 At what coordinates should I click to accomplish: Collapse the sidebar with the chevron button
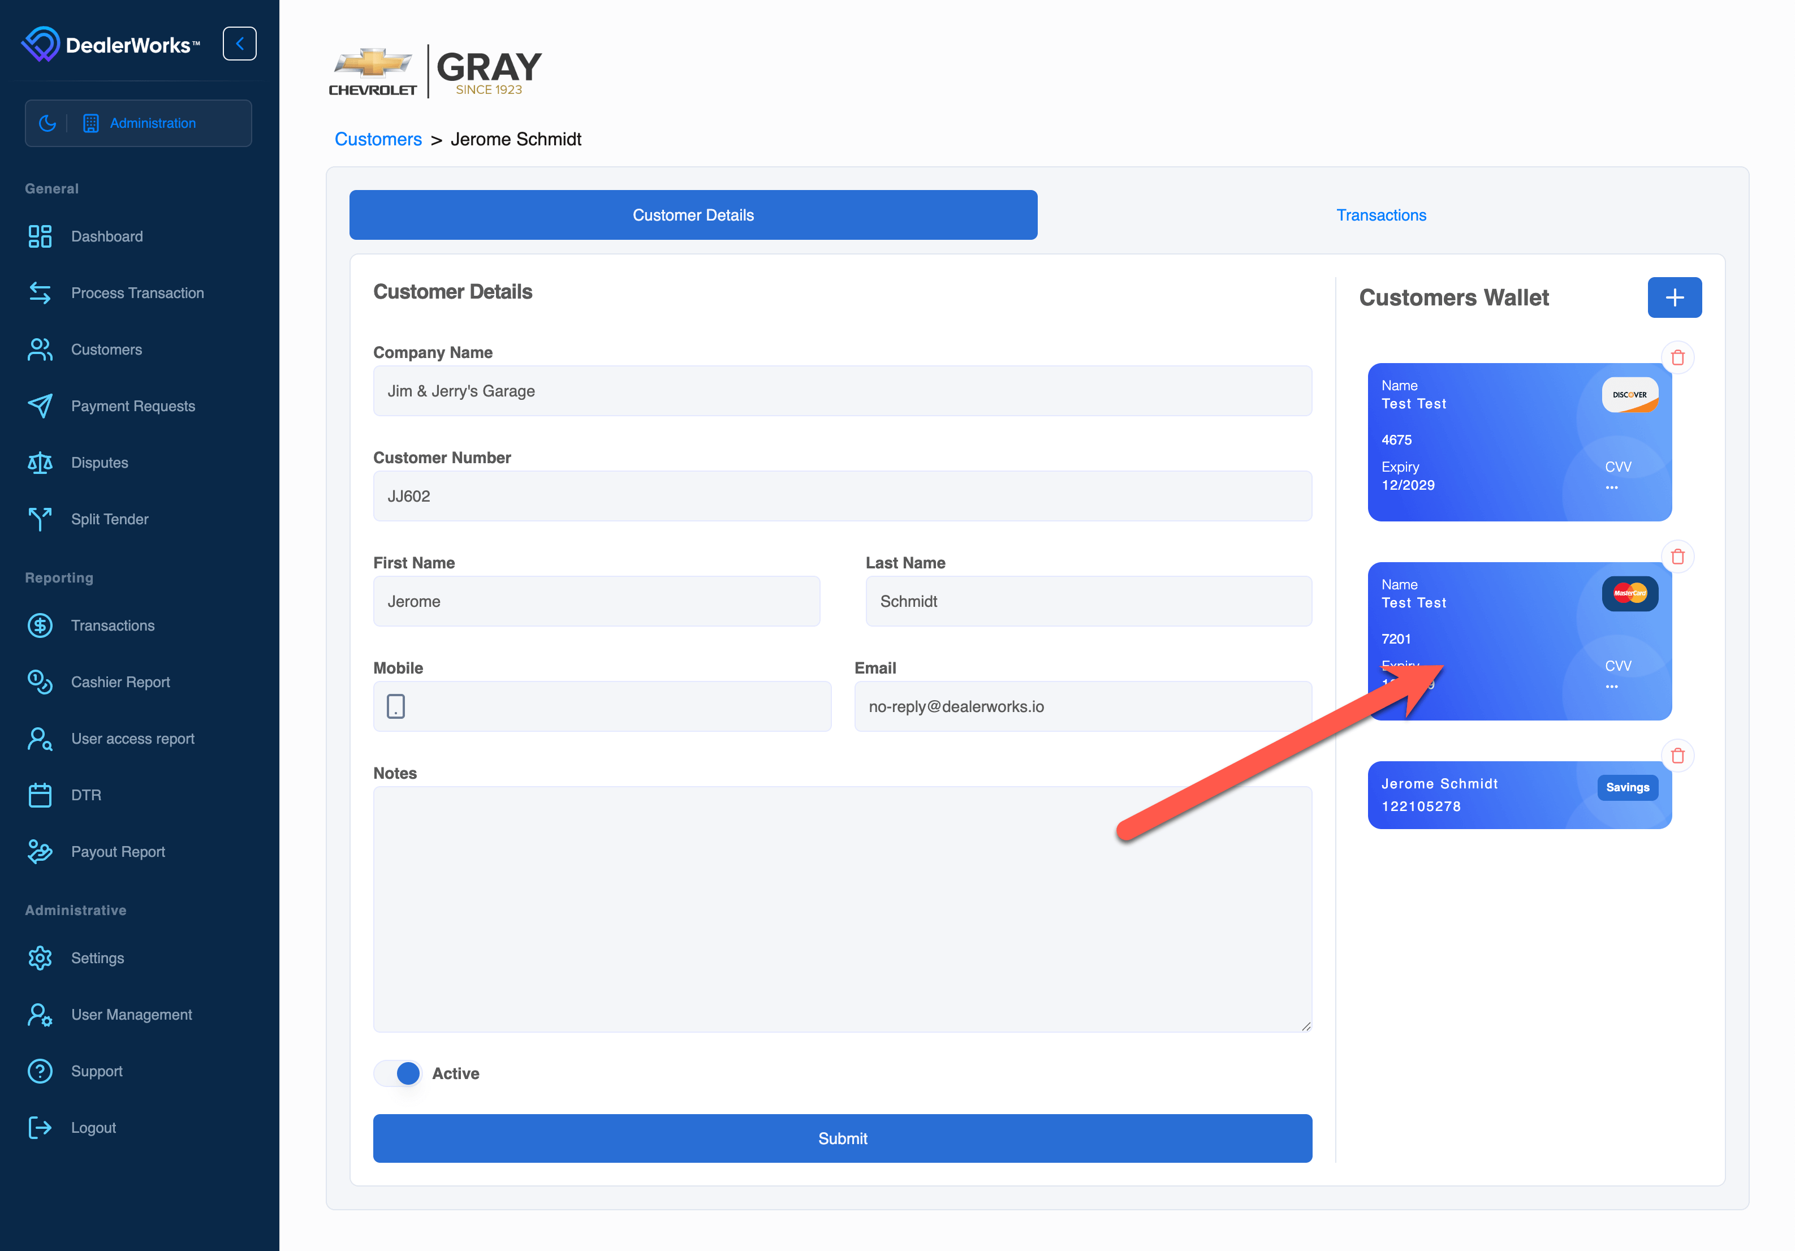click(x=239, y=44)
